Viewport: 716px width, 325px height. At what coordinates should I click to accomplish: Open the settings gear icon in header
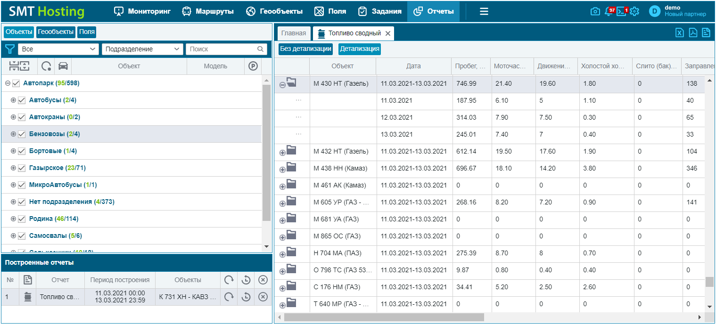(x=634, y=11)
